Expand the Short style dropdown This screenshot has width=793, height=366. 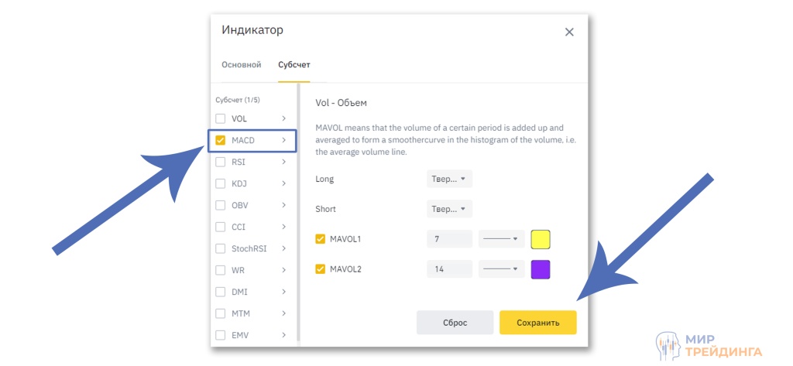pyautogui.click(x=449, y=209)
